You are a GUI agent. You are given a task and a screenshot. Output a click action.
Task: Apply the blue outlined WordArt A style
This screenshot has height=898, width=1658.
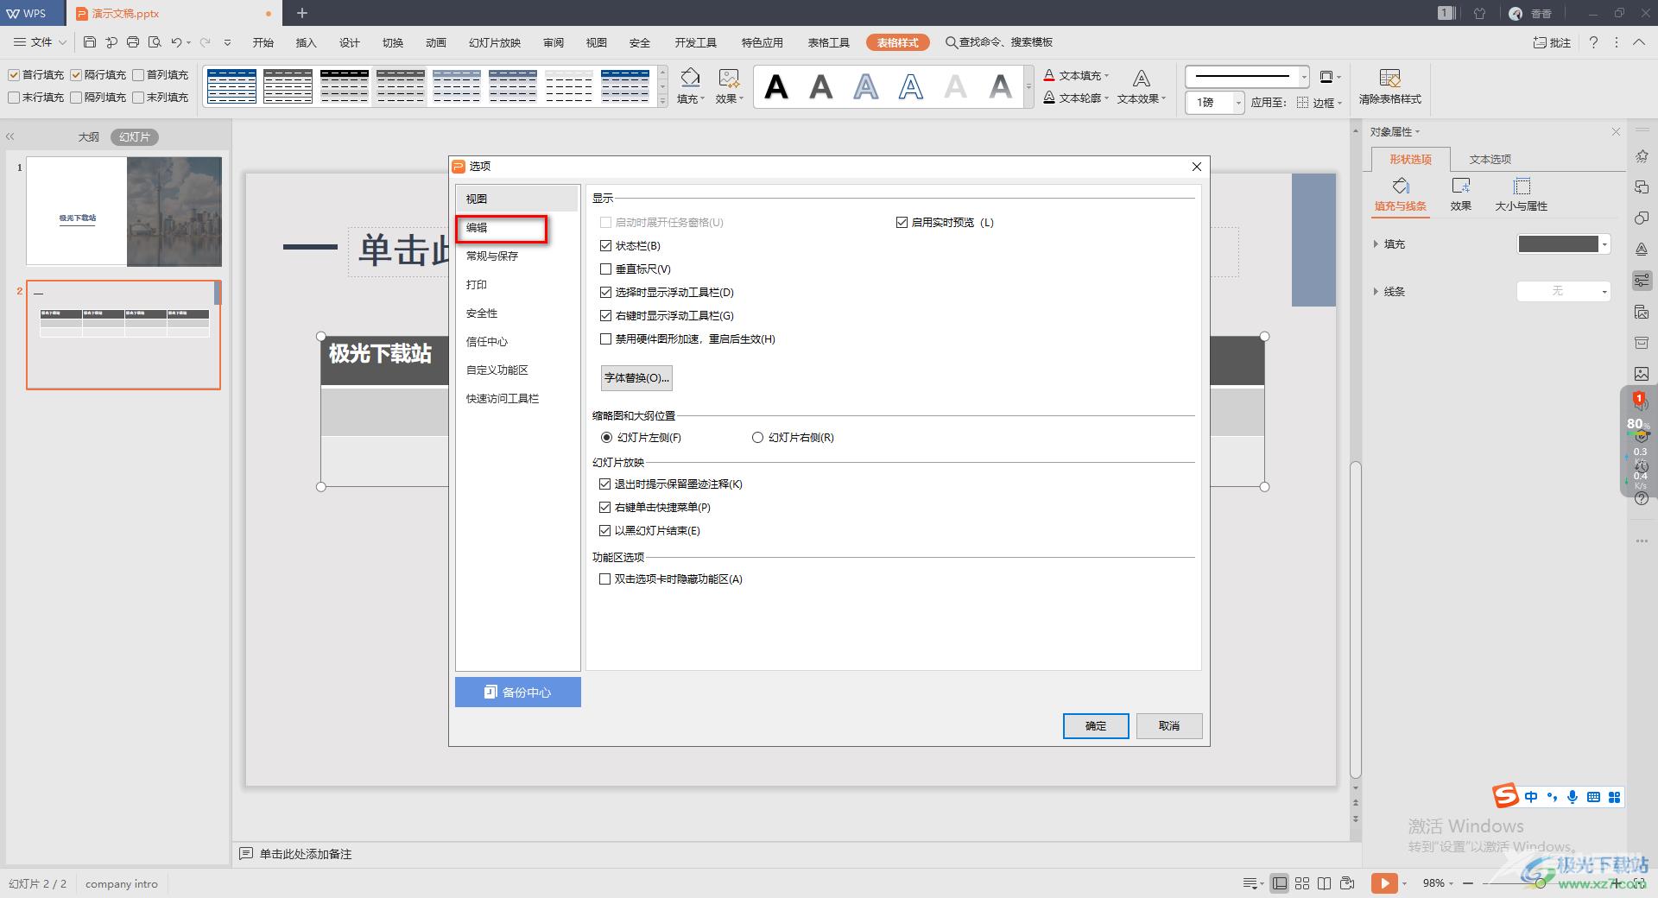tap(911, 86)
